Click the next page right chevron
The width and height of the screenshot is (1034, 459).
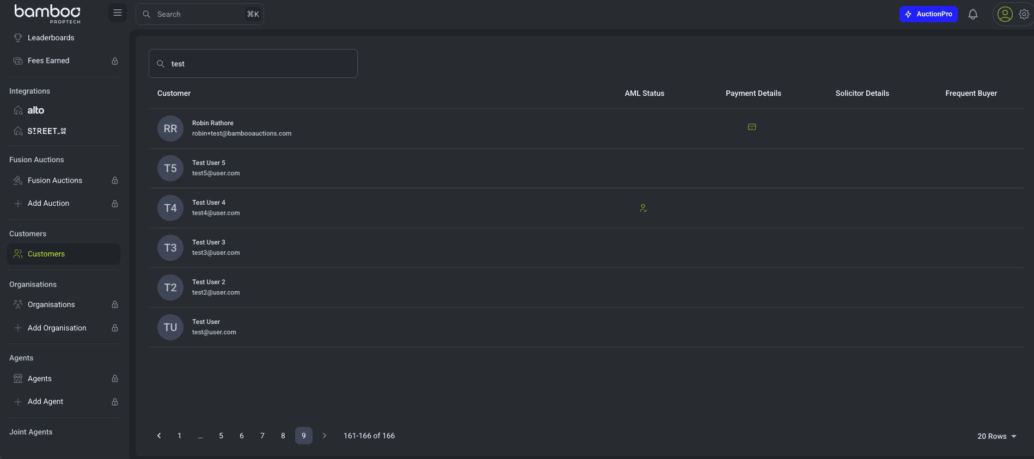pos(325,436)
